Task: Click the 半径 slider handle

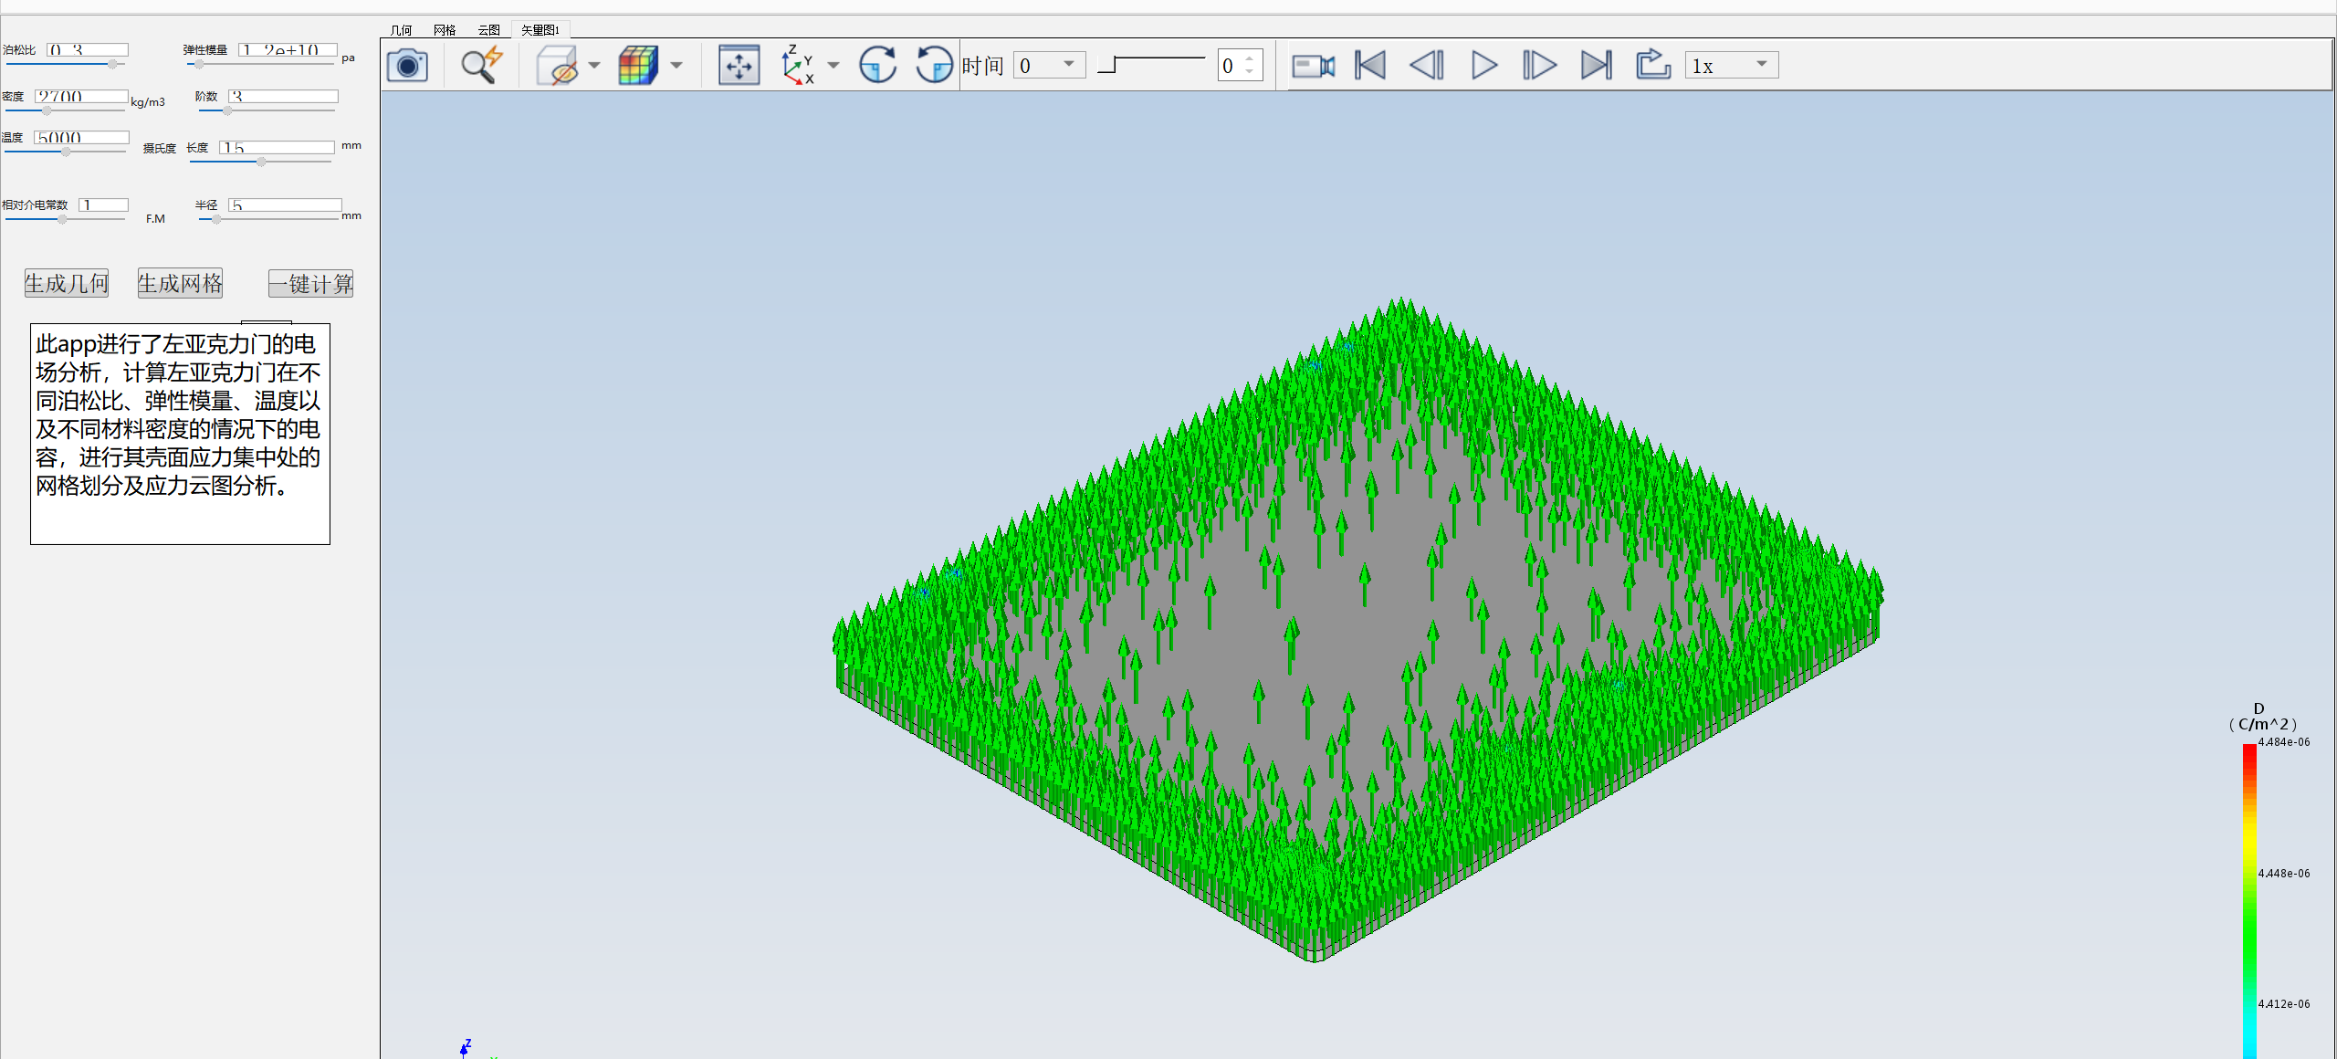Action: pyautogui.click(x=216, y=220)
